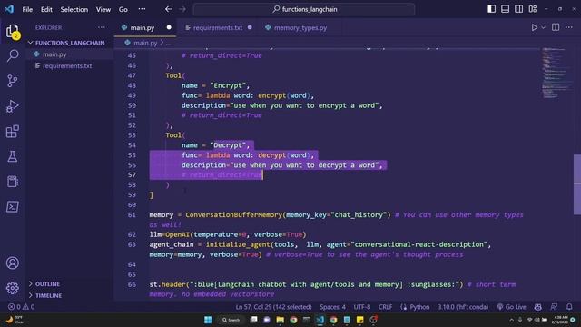Select requirements.txt in Explorer tree
This screenshot has width=581, height=327.
[x=67, y=65]
